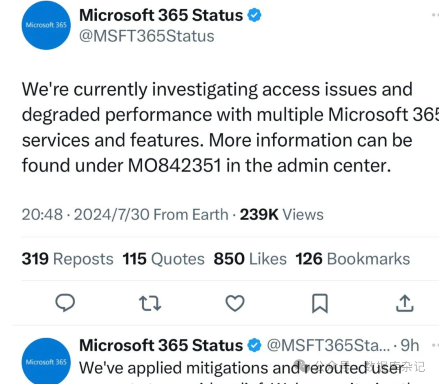Open the @MSFT365Status handle under main name
Image resolution: width=439 pixels, height=384 pixels.
point(147,36)
